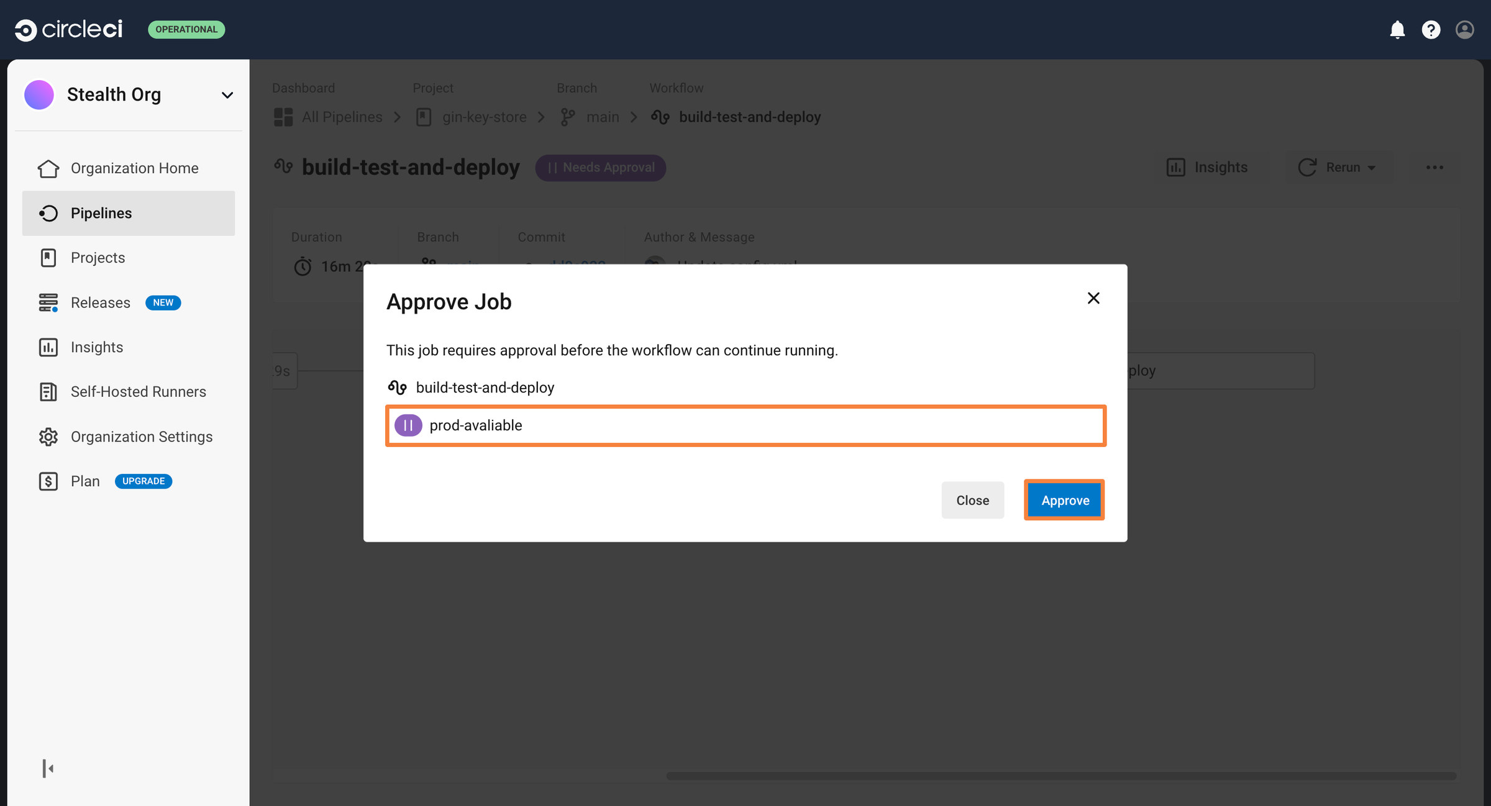The width and height of the screenshot is (1491, 806).
Task: Collapse the left sidebar
Action: coord(47,768)
